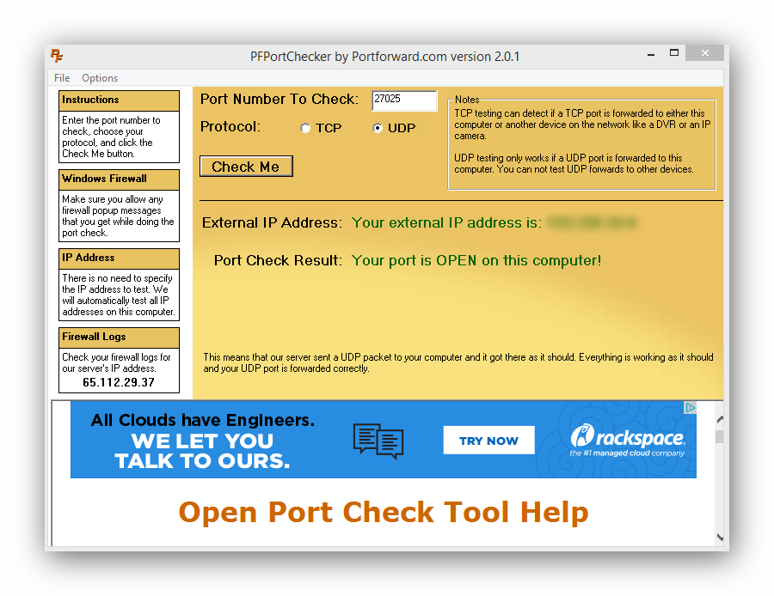Screen dimensions: 774x596
Task: Select the TCP protocol radio button
Action: (x=305, y=128)
